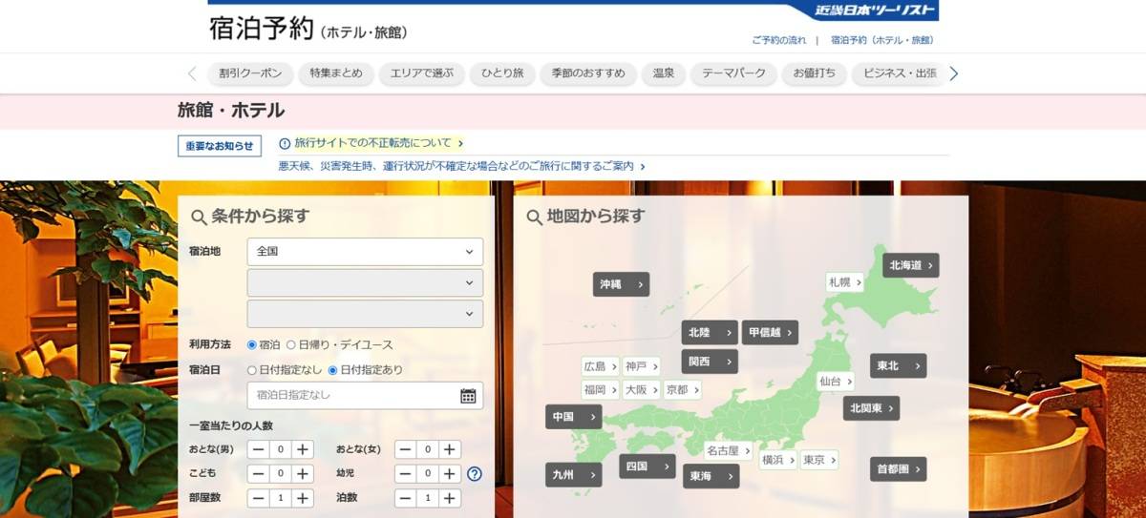Open 温泉 category tab
The image size is (1146, 518).
664,73
